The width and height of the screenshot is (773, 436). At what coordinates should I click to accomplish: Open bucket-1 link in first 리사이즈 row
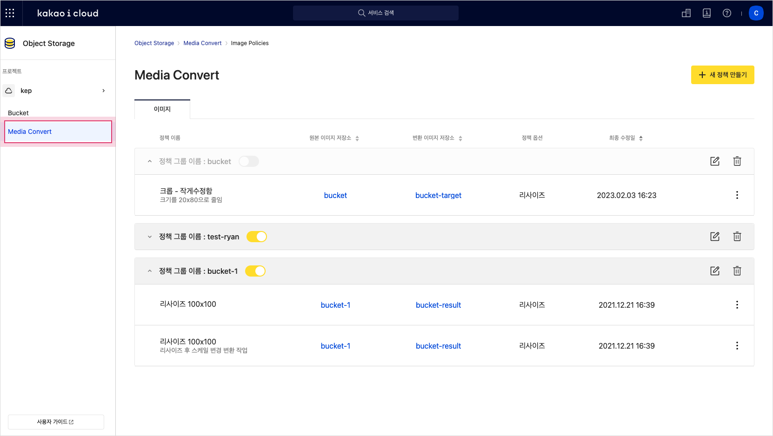[335, 305]
